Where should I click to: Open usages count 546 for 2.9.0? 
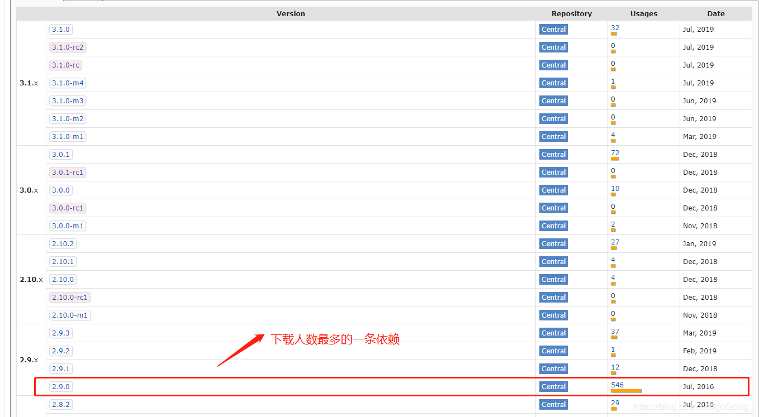click(617, 385)
